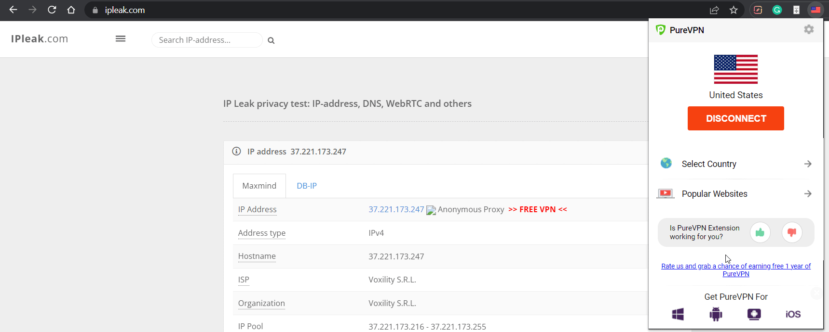Bookmark this page with the star
Screen dimensions: 829x332
pos(734,10)
